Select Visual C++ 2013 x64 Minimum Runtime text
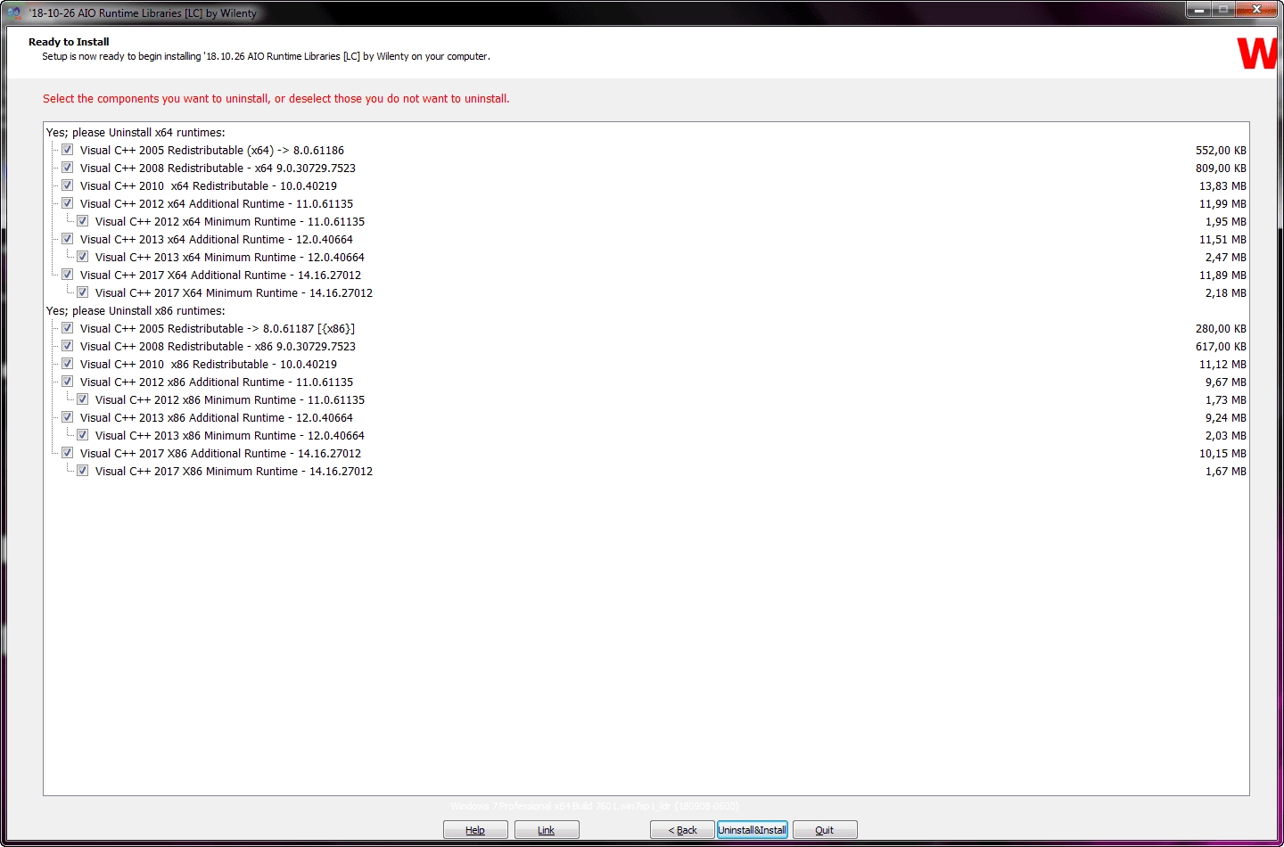Viewport: 1284px width, 847px height. [230, 258]
